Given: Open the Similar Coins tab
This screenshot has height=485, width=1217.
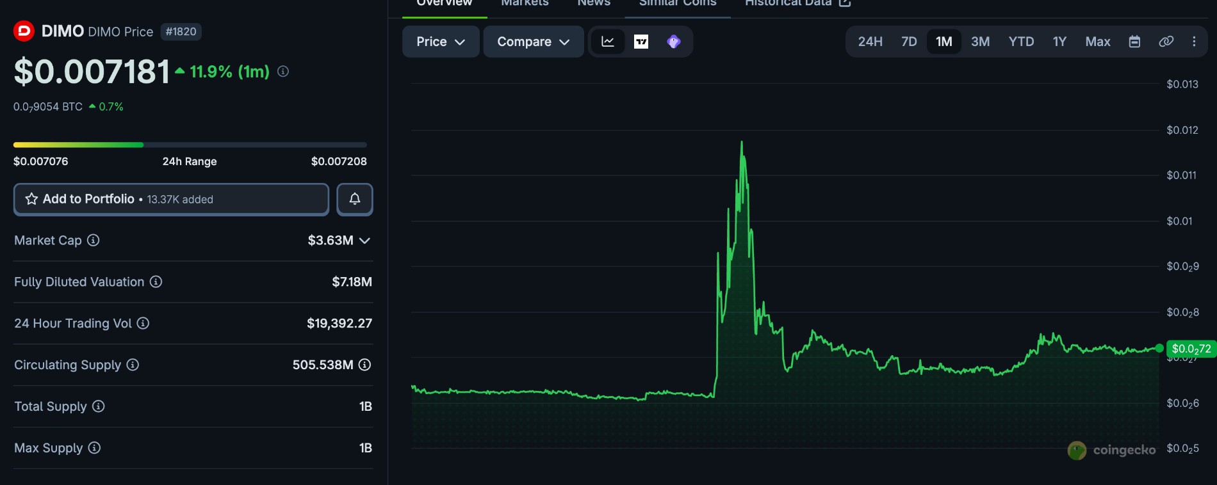Looking at the screenshot, I should click(678, 3).
